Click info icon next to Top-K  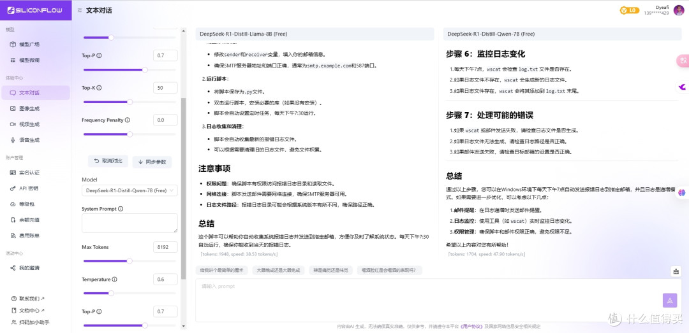coord(100,88)
